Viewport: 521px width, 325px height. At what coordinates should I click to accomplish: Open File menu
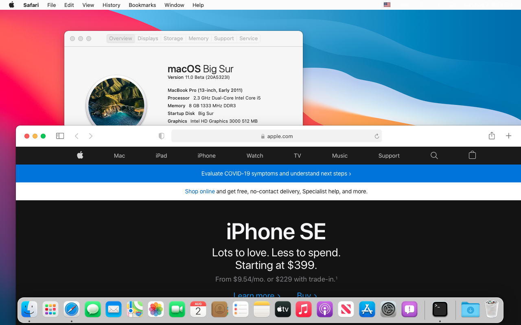tap(52, 5)
